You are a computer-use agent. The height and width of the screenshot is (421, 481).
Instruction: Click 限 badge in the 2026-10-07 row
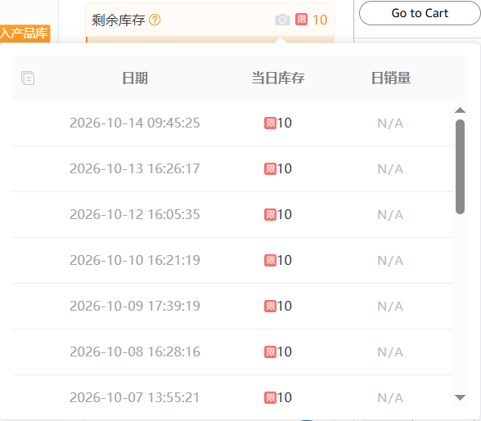(270, 397)
